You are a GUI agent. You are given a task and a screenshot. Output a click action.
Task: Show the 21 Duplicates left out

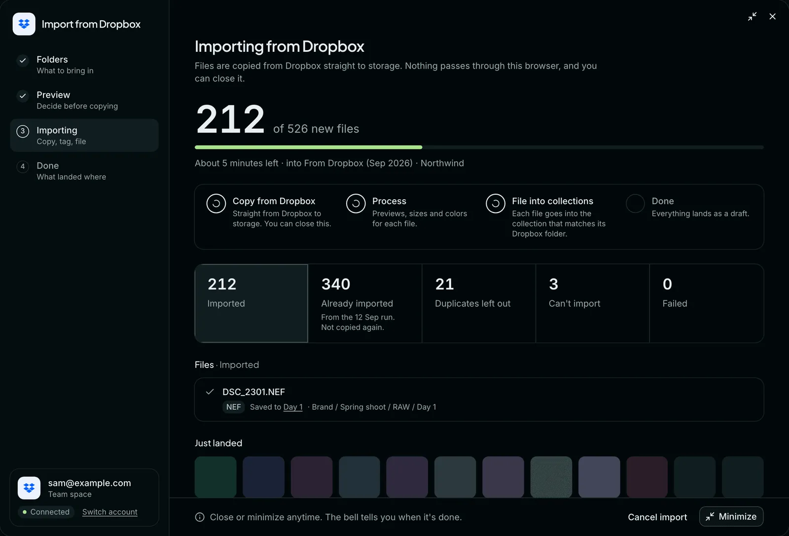pyautogui.click(x=479, y=303)
